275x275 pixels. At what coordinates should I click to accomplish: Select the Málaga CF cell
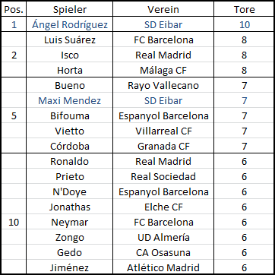pyautogui.click(x=163, y=70)
